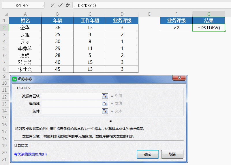Image resolution: width=231 pixels, height=165 pixels.
Task: Select row 1 header
Action: (x=4, y=21)
